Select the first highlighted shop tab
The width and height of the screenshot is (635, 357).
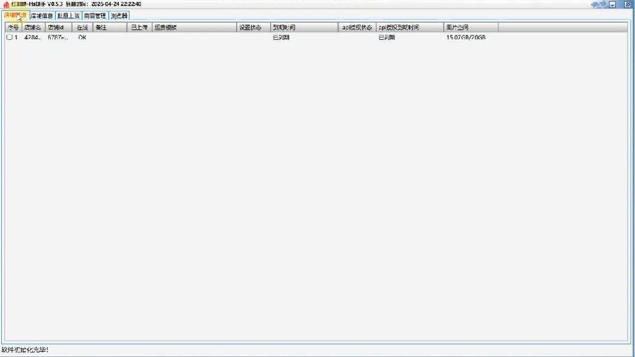15,15
